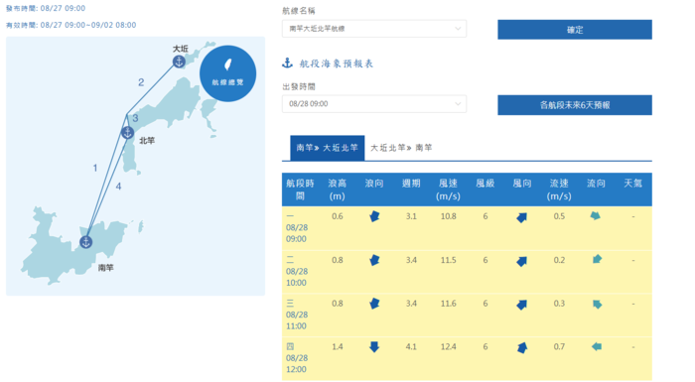Click wind direction arrow for 08/28 09:00
The height and width of the screenshot is (382, 695).
[521, 217]
